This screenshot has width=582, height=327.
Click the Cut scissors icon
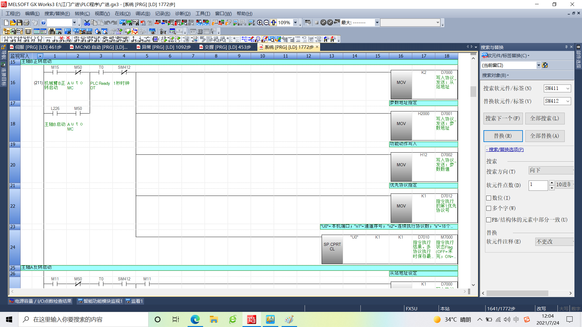point(87,22)
